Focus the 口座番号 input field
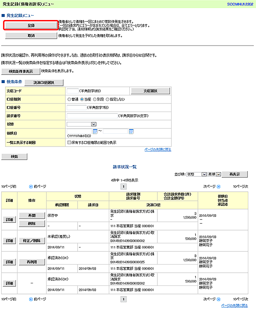The image size is (256, 311). [76, 107]
